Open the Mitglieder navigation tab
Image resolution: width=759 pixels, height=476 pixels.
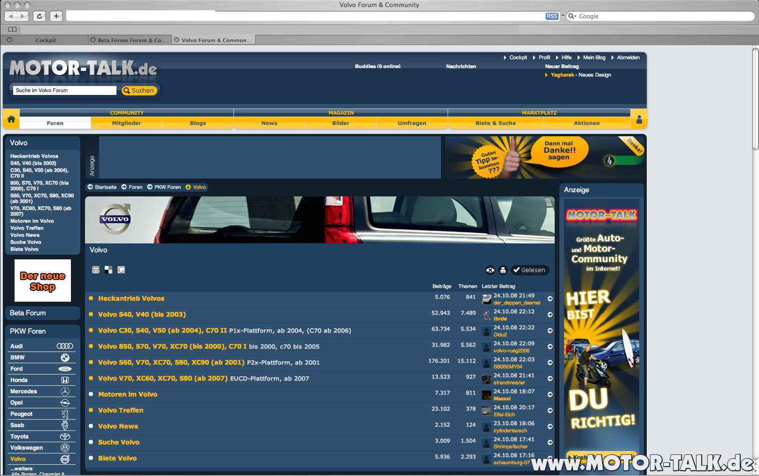pos(126,123)
